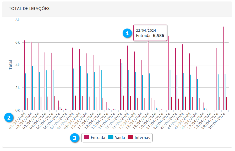235x151 pixels.
Task: Toggle the Entrada series legend label
Action: point(98,138)
